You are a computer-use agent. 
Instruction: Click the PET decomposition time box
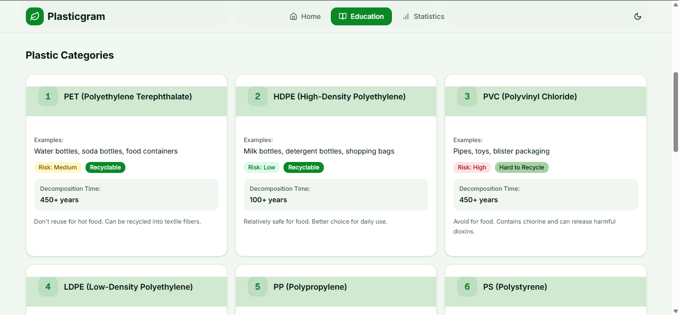tap(126, 195)
